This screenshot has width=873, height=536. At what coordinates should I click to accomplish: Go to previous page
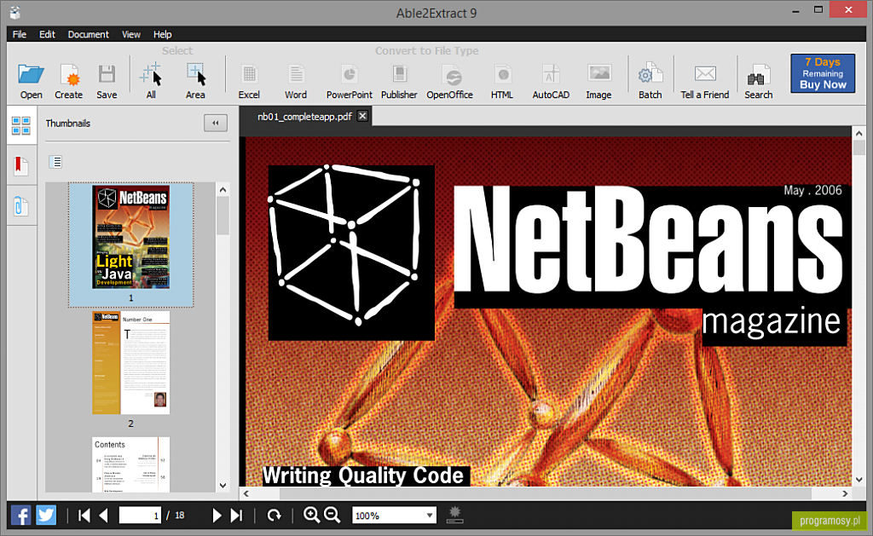[x=103, y=516]
